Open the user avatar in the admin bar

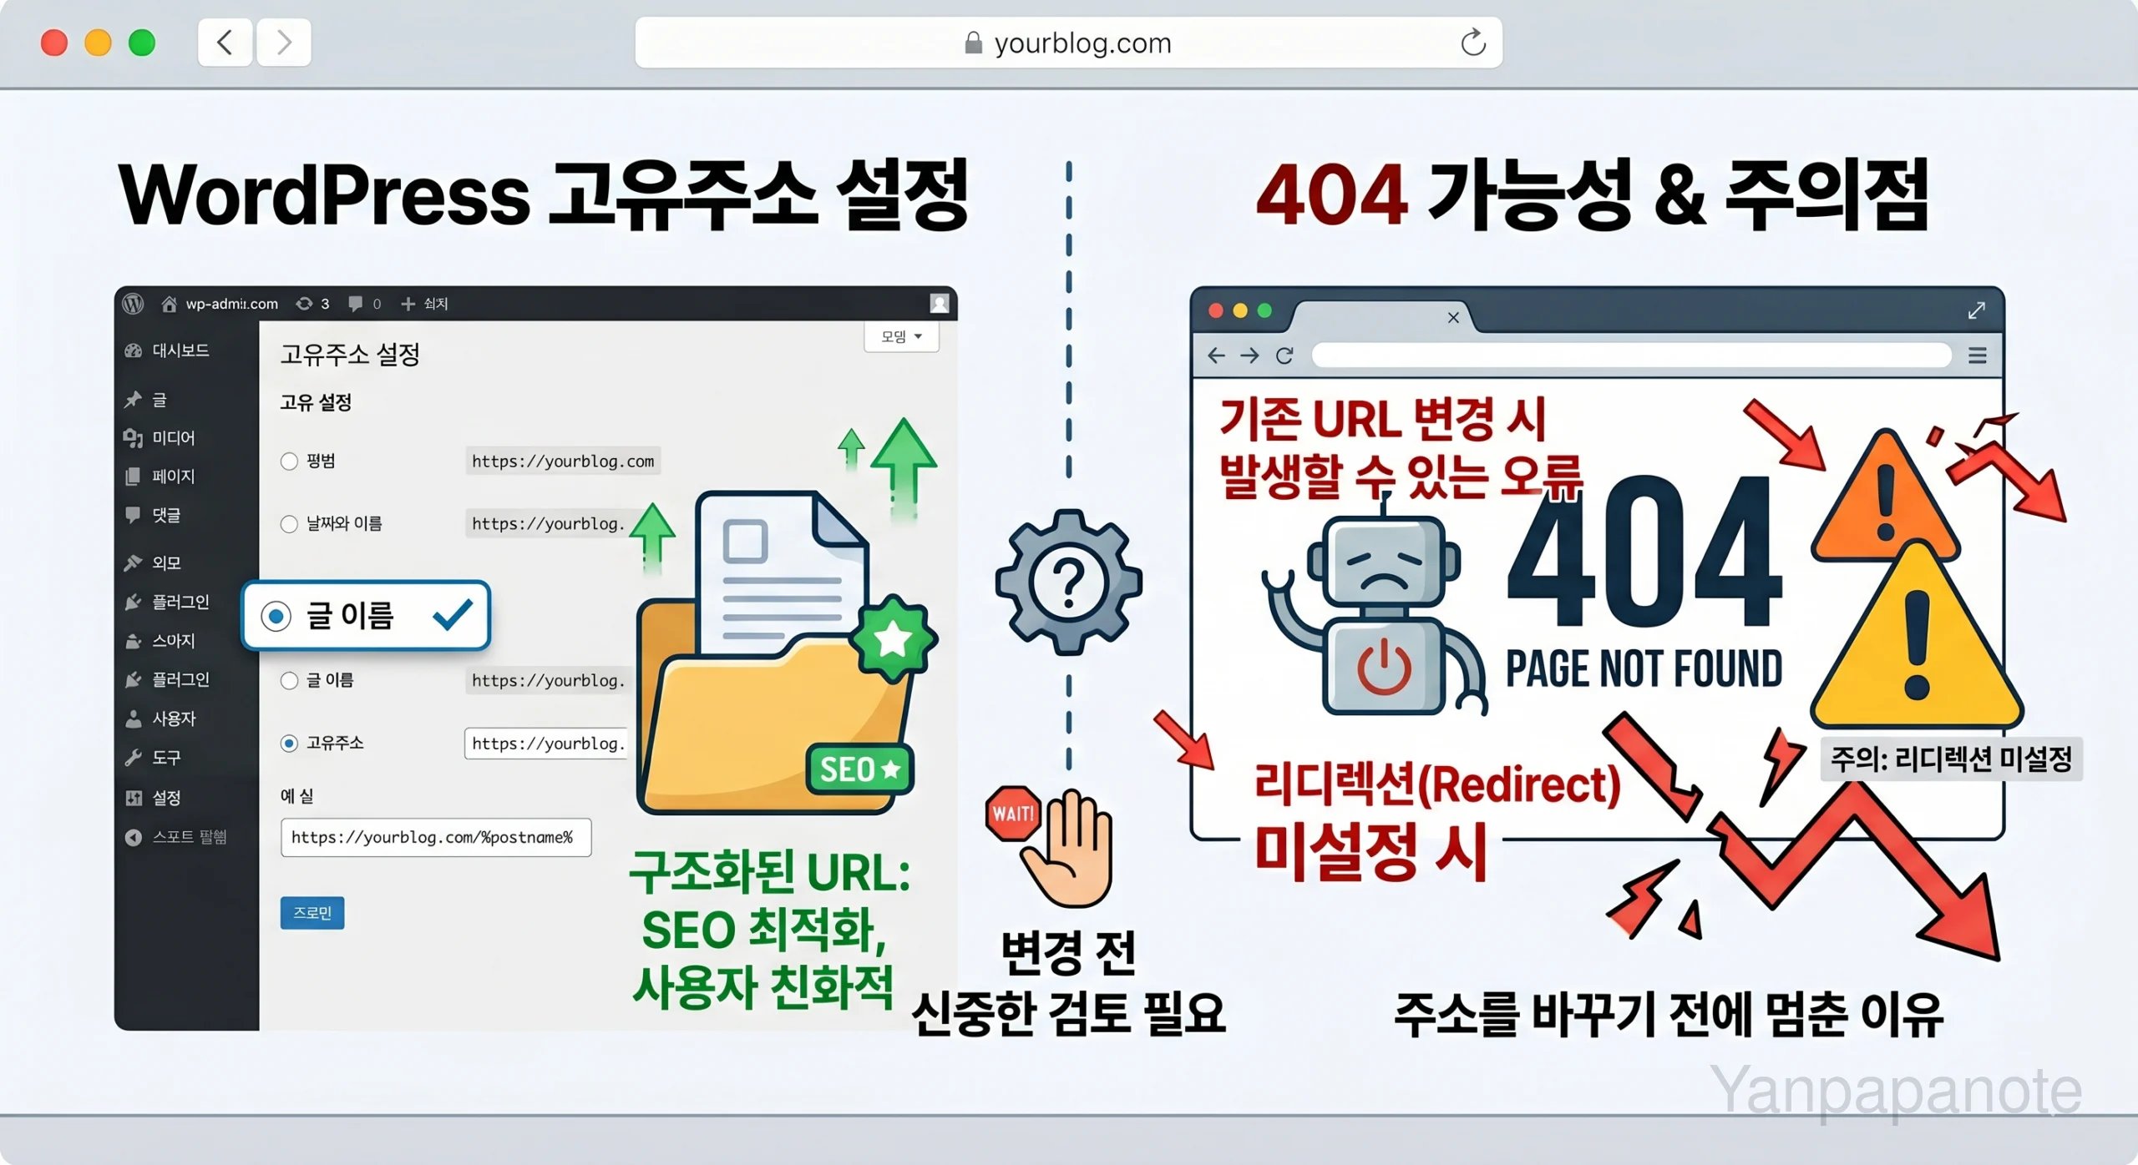[940, 304]
